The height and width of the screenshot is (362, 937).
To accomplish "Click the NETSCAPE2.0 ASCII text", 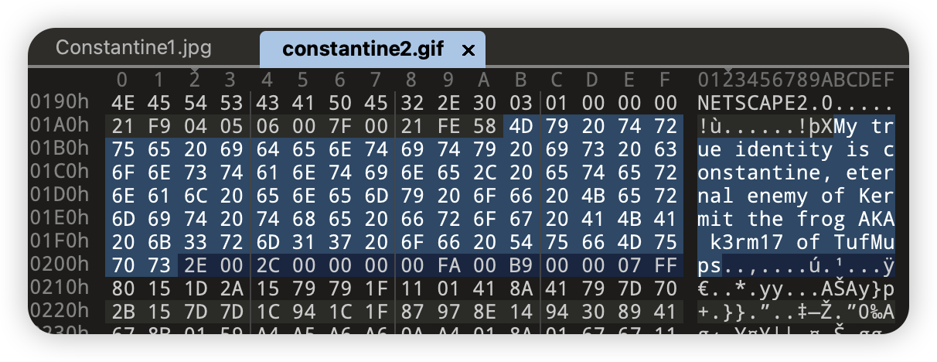I will (x=762, y=103).
